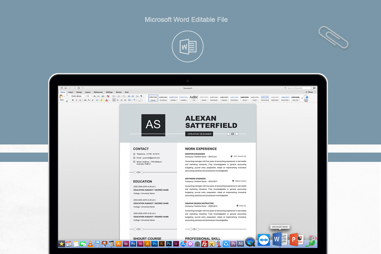Image resolution: width=381 pixels, height=254 pixels.
Task: Open the Review tab
Action: (119, 92)
